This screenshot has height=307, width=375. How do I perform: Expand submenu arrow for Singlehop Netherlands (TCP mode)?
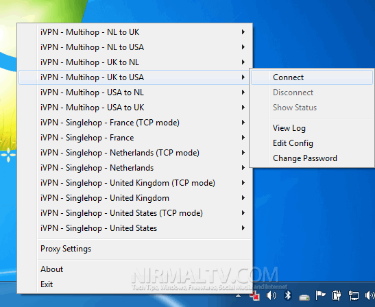[x=243, y=152]
